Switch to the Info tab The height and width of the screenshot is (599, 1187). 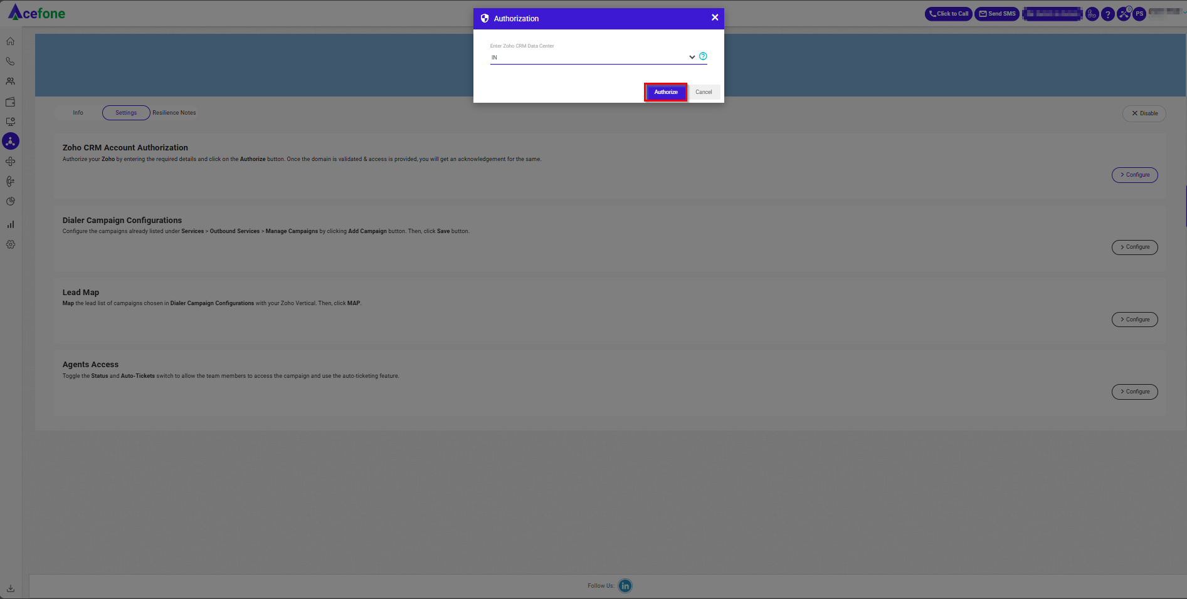pyautogui.click(x=78, y=113)
